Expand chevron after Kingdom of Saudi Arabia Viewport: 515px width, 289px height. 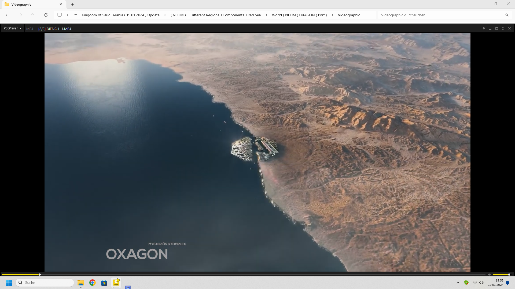tap(165, 15)
